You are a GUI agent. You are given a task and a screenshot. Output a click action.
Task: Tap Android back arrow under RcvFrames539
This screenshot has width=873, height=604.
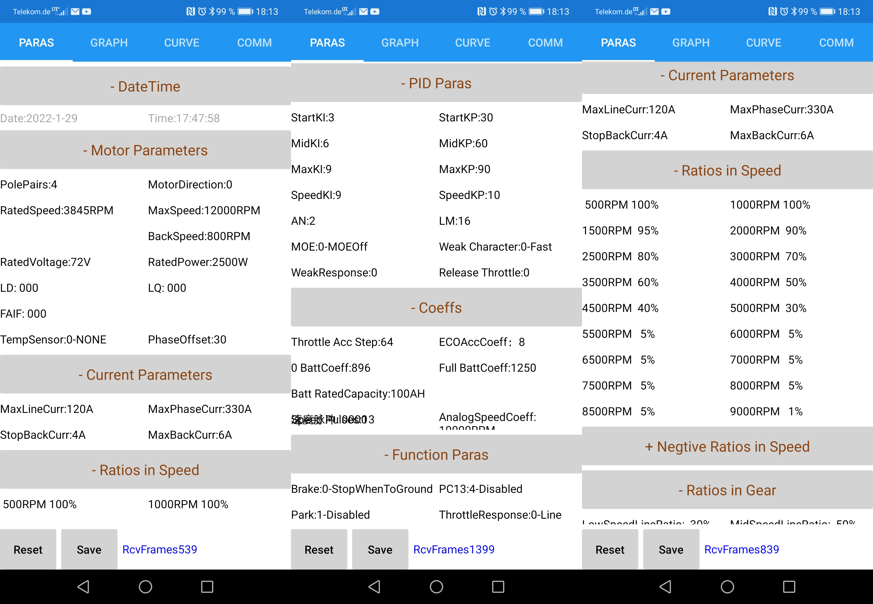83,587
